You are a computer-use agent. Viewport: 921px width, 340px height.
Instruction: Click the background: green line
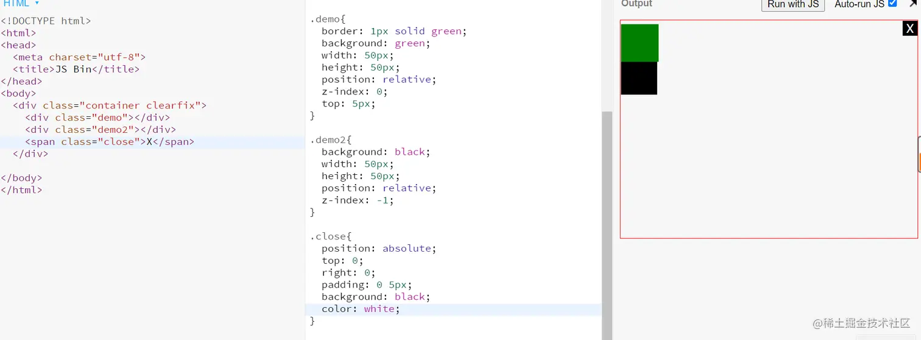(376, 43)
